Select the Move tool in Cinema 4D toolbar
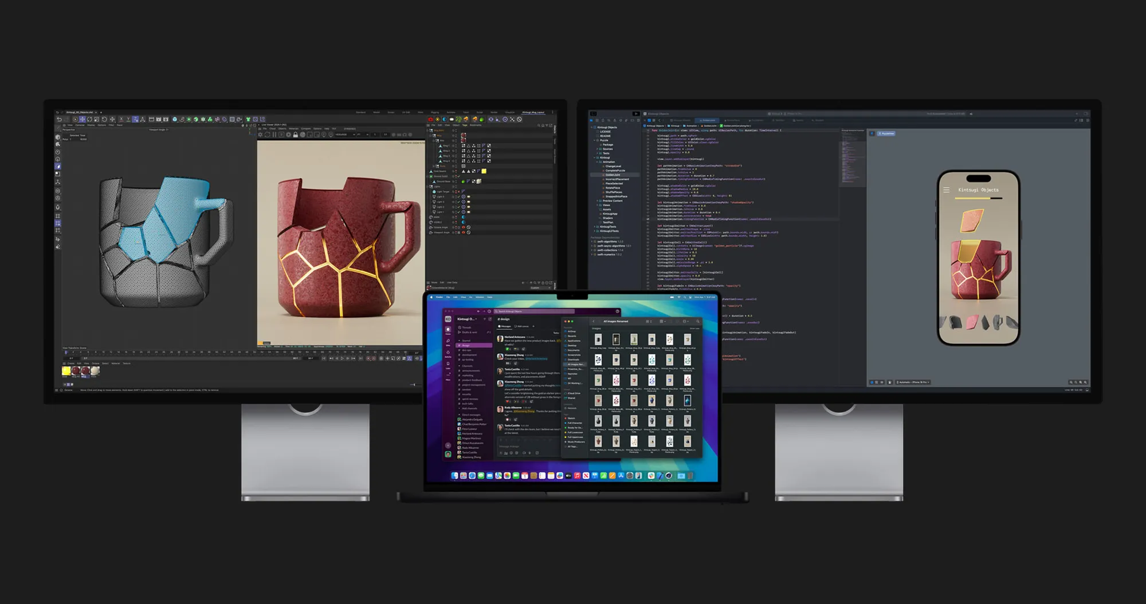 82,120
